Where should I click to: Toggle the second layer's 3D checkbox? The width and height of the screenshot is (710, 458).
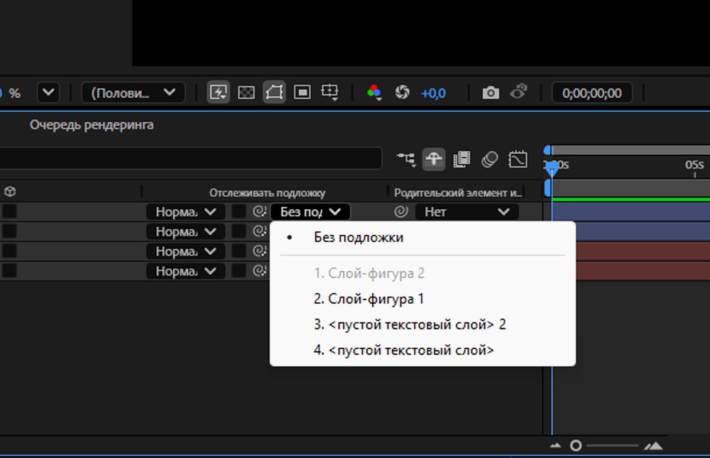pos(9,231)
